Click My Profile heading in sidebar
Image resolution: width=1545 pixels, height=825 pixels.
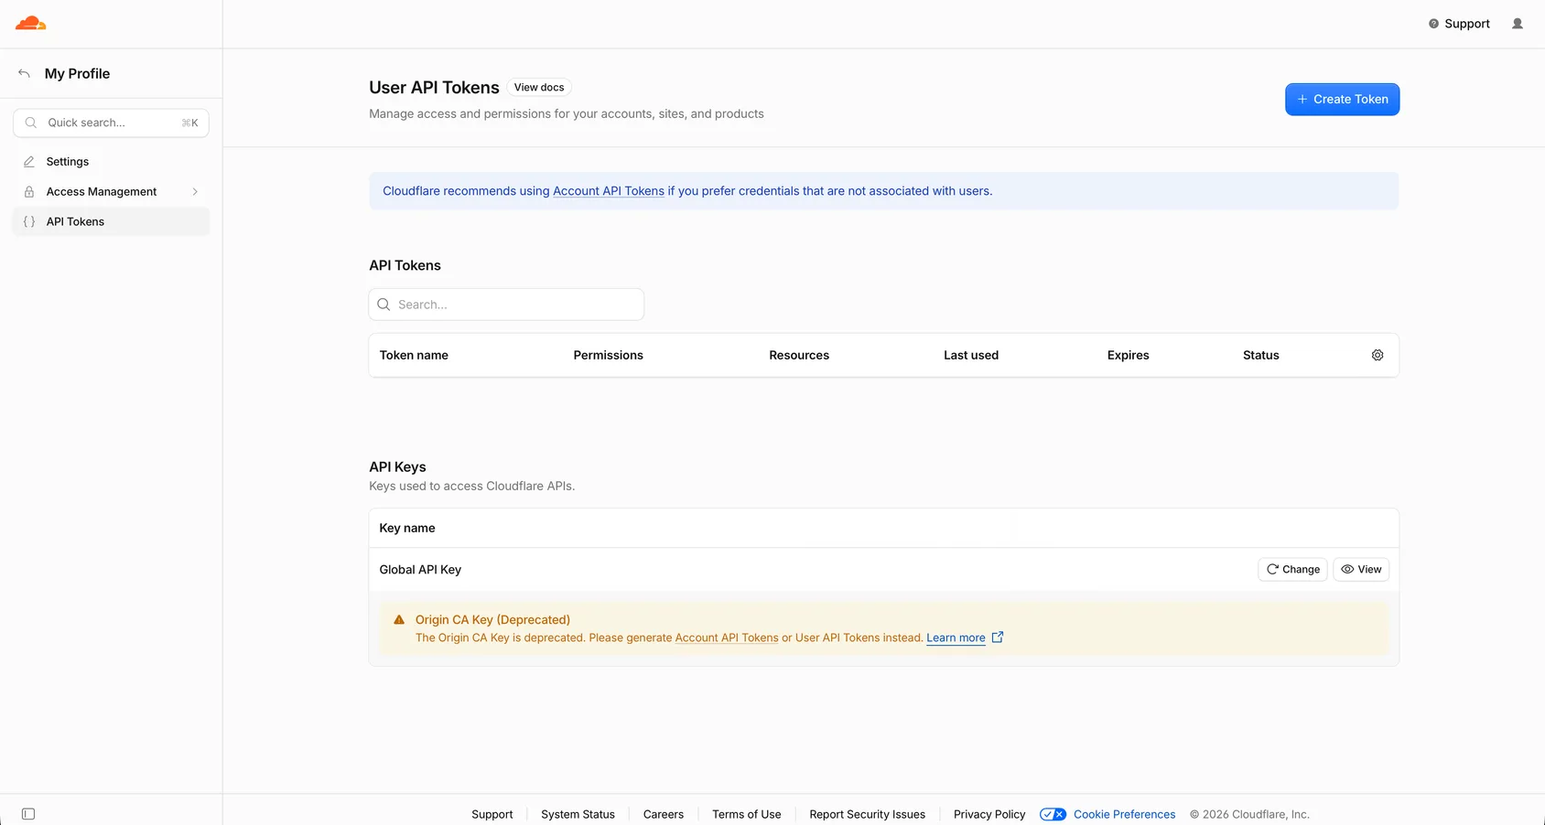point(77,73)
